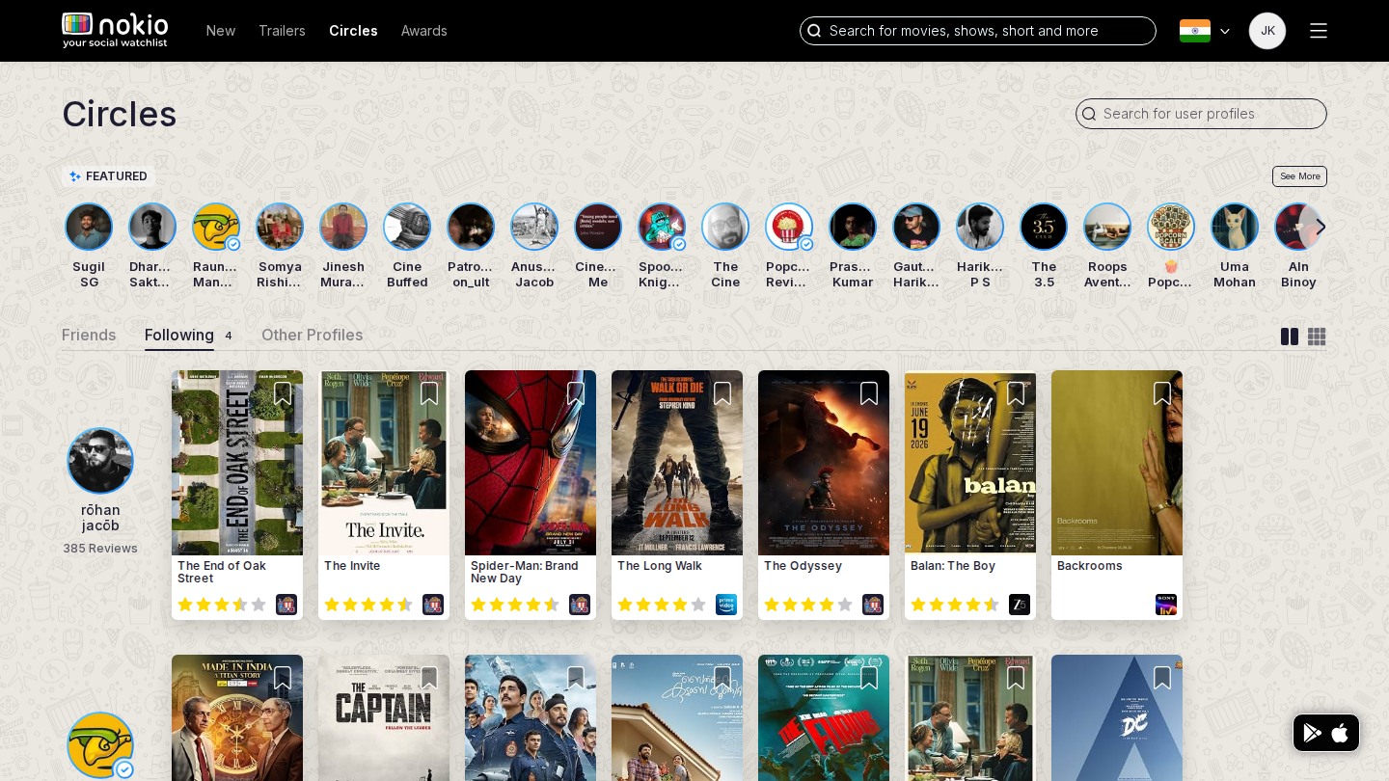Image resolution: width=1389 pixels, height=781 pixels.
Task: Open the Spider-Man: Brand New Day poster
Action: point(531,463)
